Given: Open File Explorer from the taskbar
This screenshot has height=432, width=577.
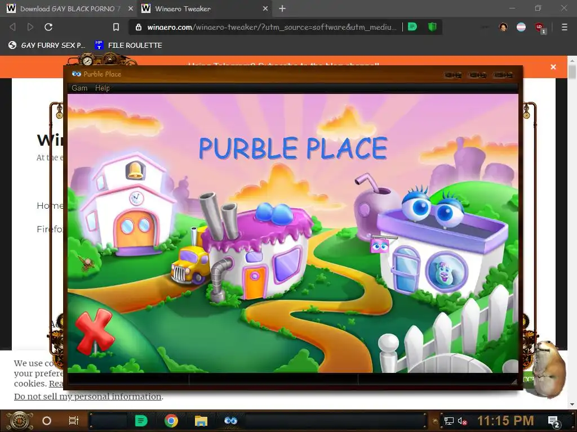Looking at the screenshot, I should 201,421.
